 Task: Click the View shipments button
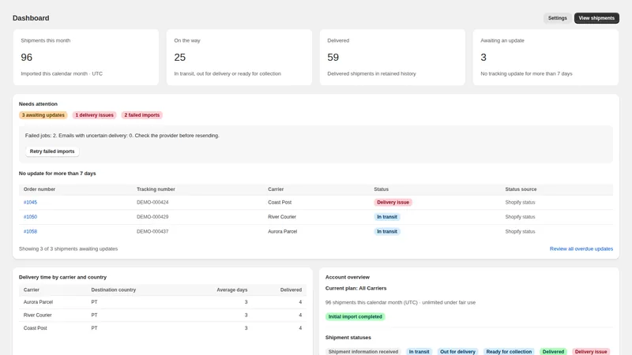pyautogui.click(x=596, y=18)
